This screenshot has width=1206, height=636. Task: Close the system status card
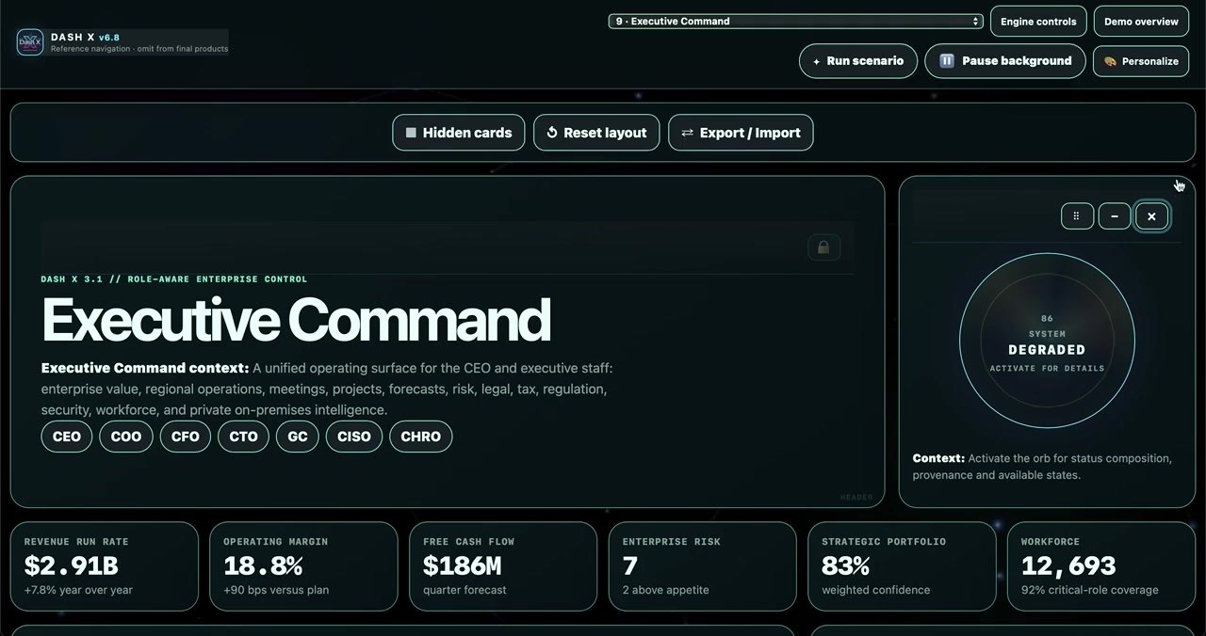[x=1151, y=216]
